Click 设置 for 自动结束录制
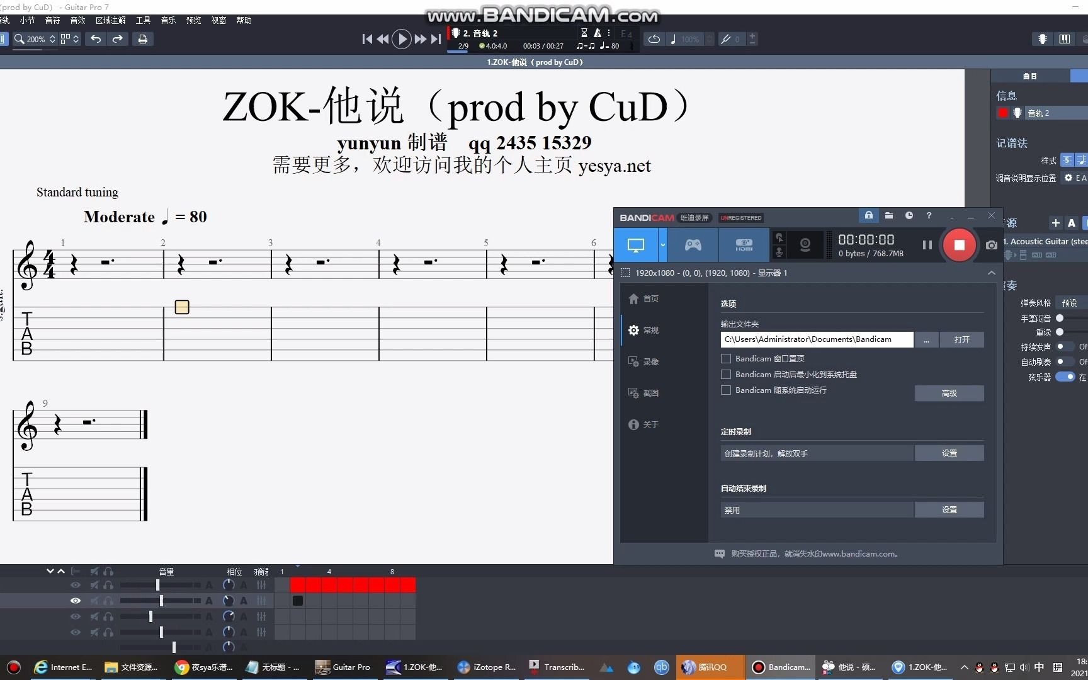Screen dimensions: 1088x680 point(949,509)
